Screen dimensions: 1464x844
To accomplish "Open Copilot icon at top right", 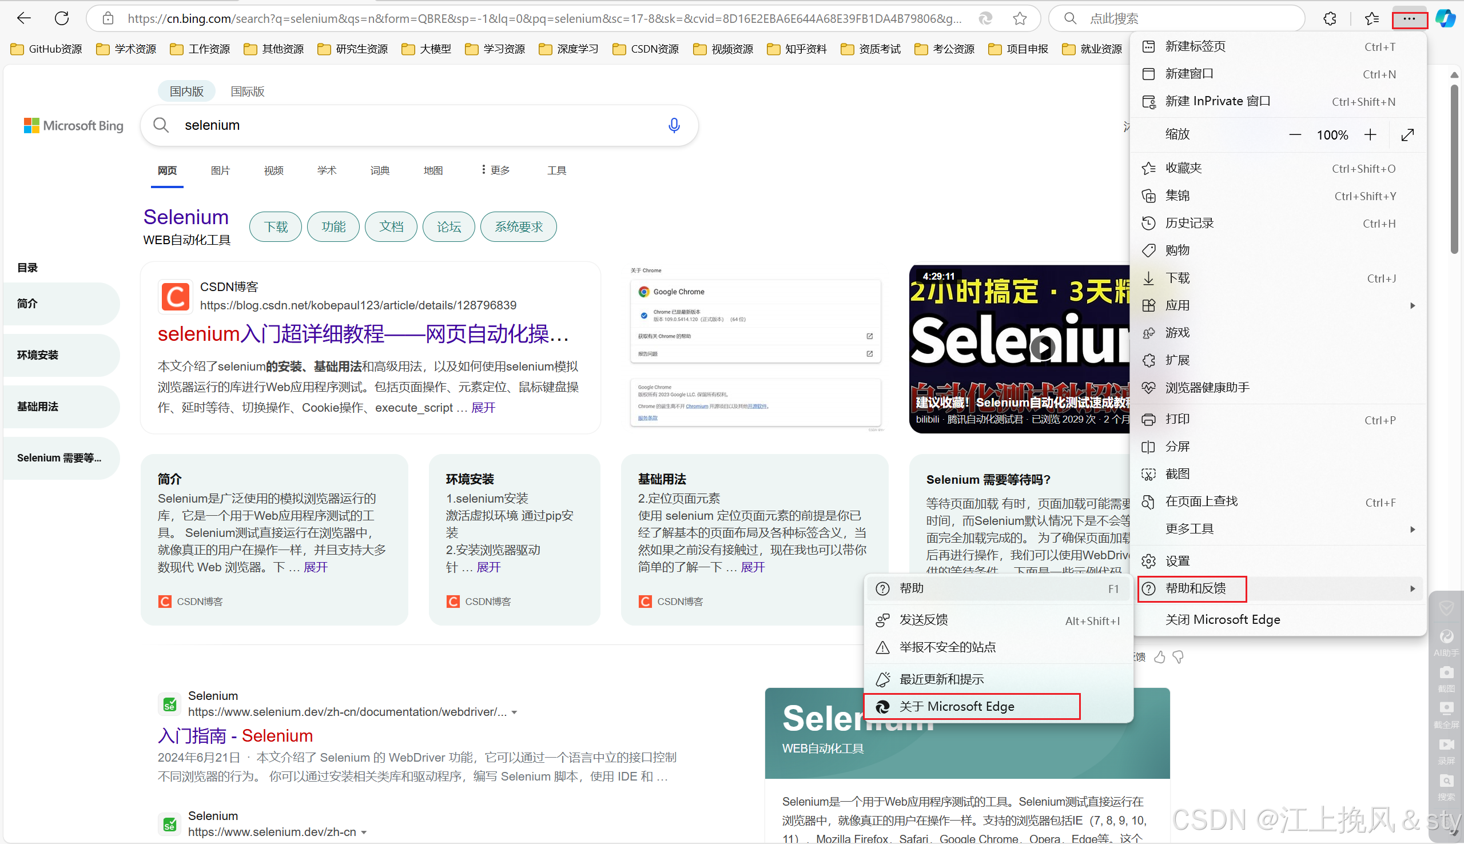I will (1445, 18).
